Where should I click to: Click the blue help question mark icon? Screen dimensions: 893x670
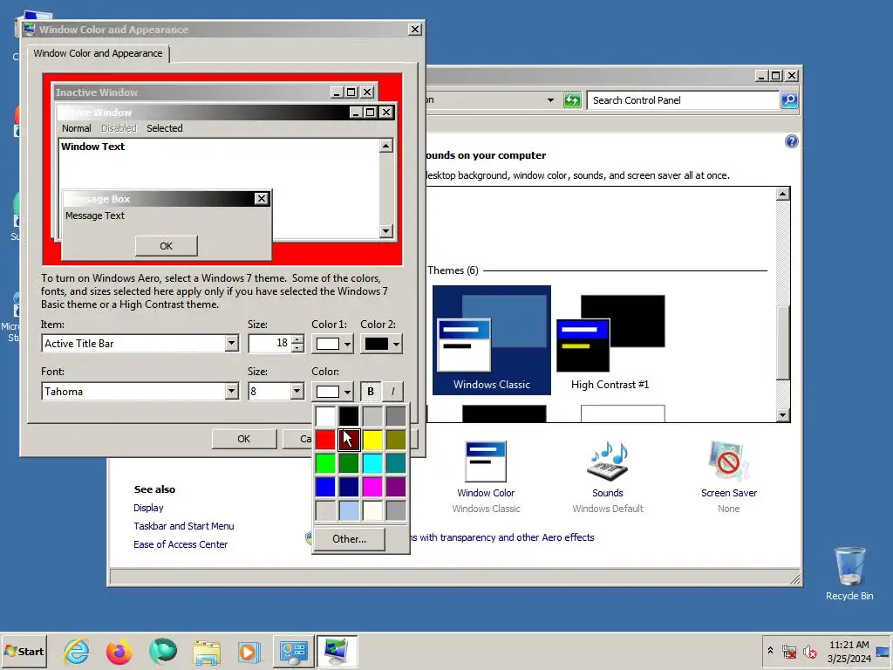coord(791,141)
